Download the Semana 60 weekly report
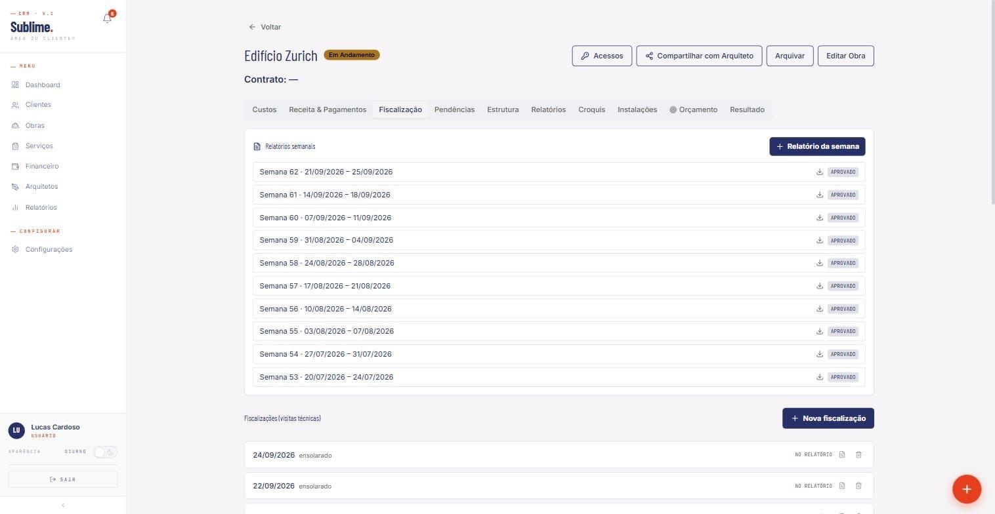The height and width of the screenshot is (514, 995). click(820, 218)
